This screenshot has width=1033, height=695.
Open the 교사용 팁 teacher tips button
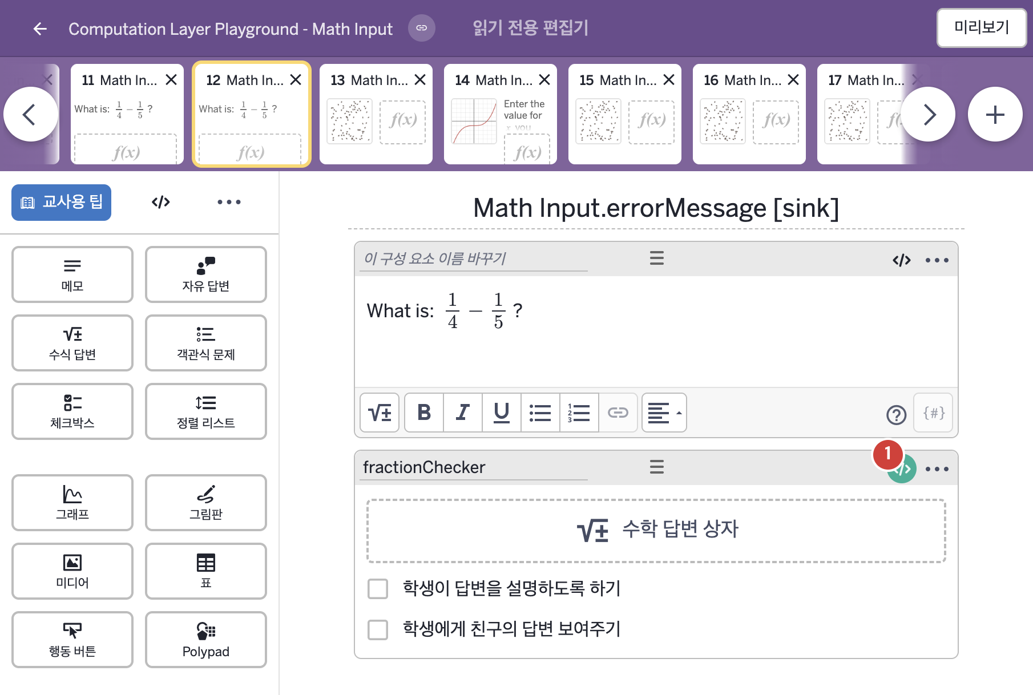point(62,202)
